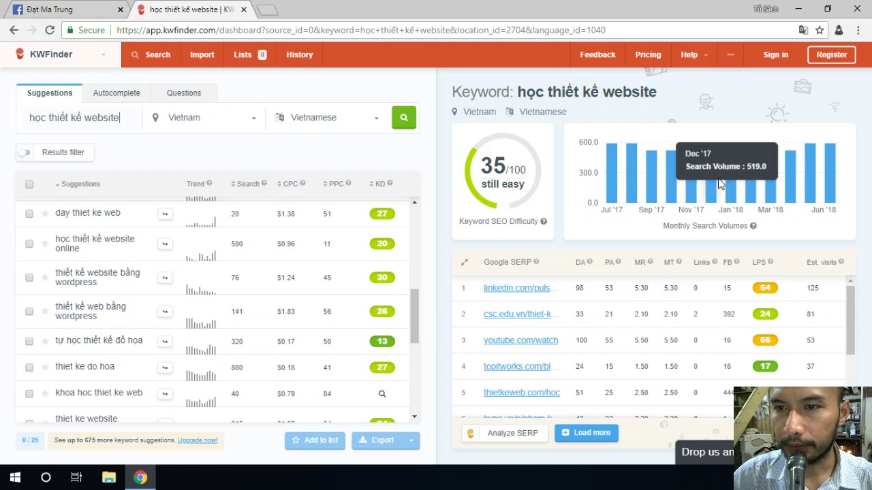Open the Vietnamese language dropdown

(327, 118)
